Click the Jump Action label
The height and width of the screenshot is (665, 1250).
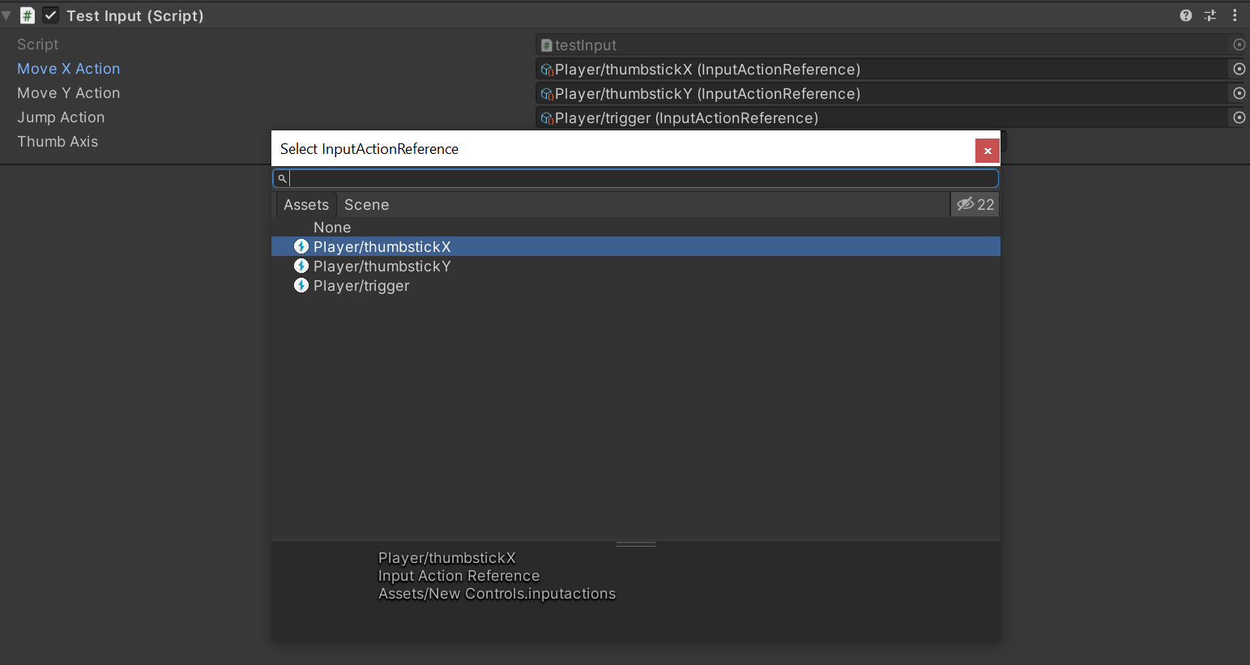click(61, 117)
